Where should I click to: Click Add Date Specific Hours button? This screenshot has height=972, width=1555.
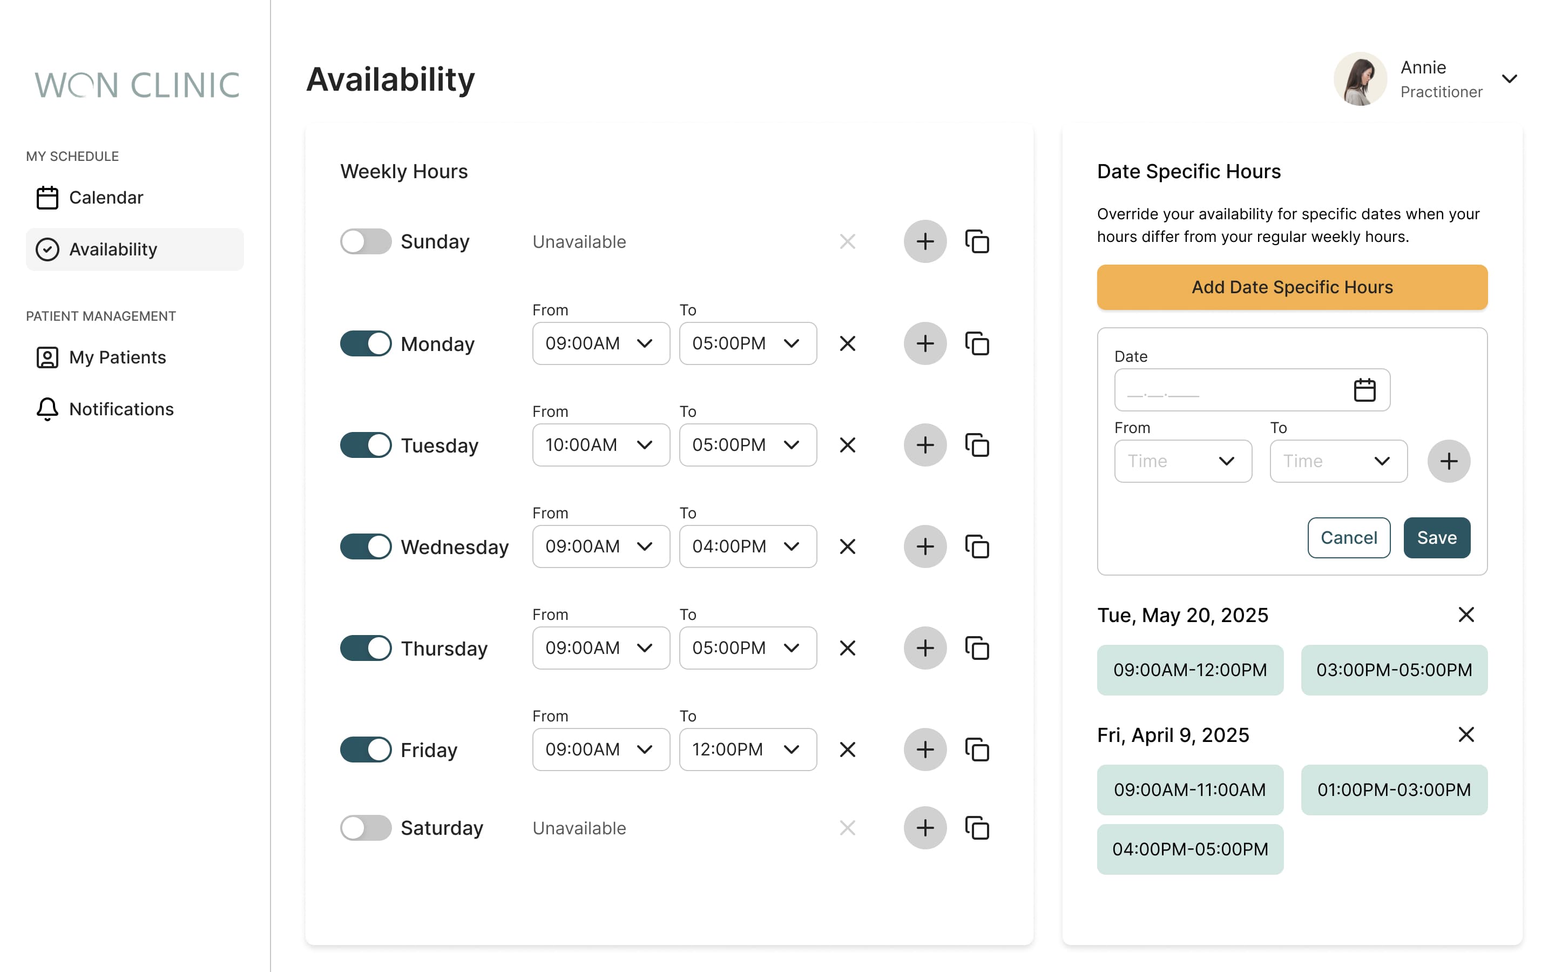(1292, 287)
